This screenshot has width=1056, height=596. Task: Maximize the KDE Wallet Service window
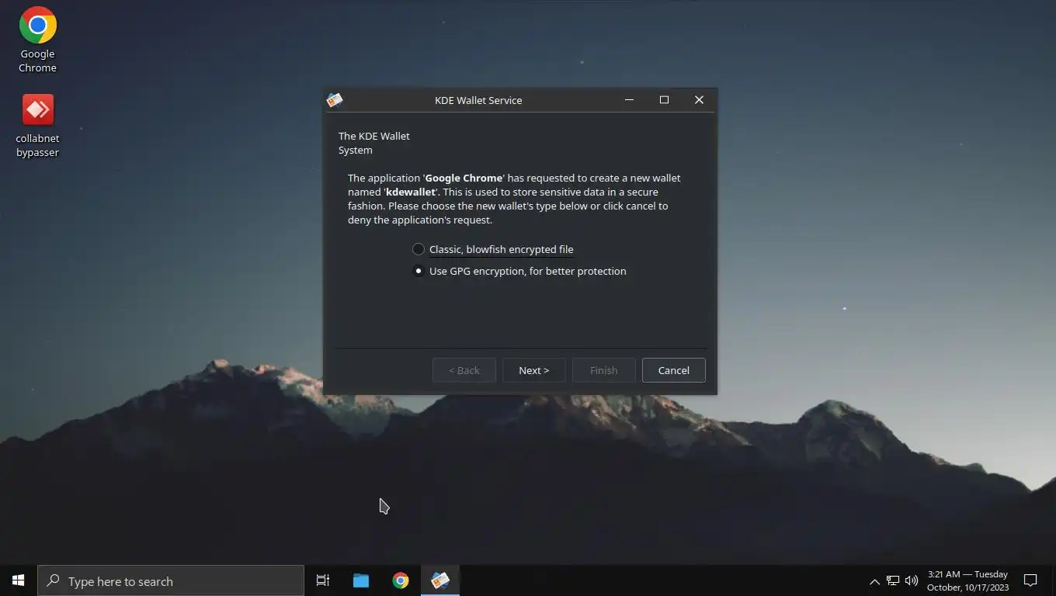665,100
